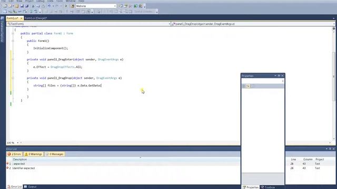Image resolution: width=337 pixels, height=189 pixels.
Task: Select the 'Identifier expected' error row
Action: 123,168
